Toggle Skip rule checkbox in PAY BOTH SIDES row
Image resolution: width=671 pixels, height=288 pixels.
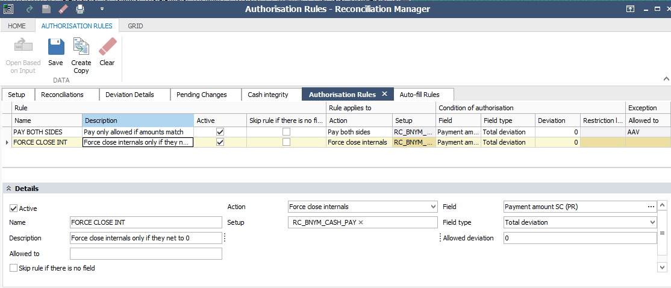point(286,131)
